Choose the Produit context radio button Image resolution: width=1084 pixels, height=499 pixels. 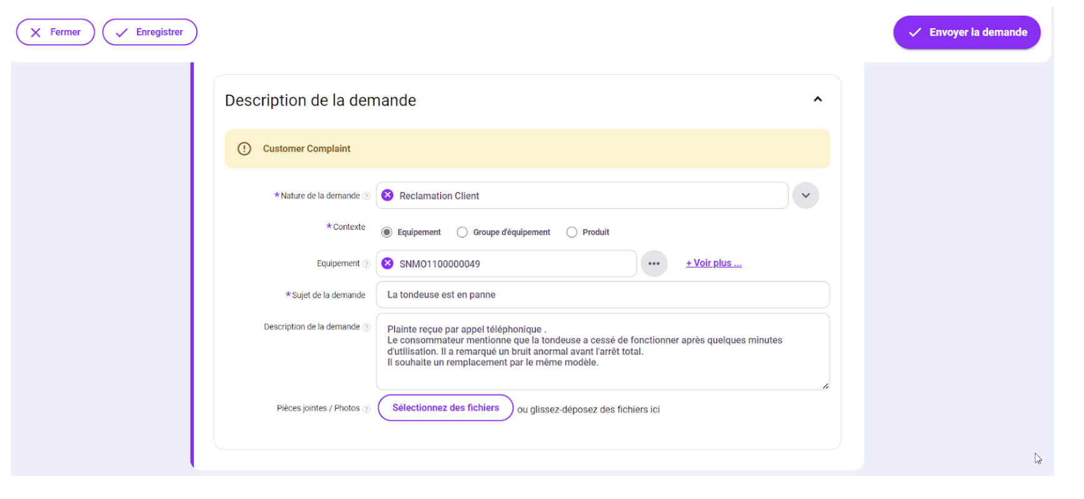[571, 232]
